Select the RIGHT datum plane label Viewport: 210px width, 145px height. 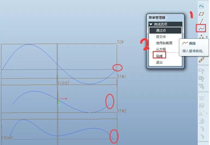click(63, 83)
